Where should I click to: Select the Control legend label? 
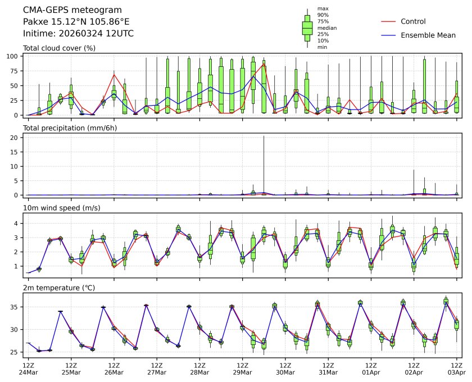(x=413, y=21)
